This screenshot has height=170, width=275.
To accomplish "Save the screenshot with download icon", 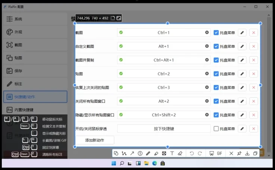I will [247, 154].
